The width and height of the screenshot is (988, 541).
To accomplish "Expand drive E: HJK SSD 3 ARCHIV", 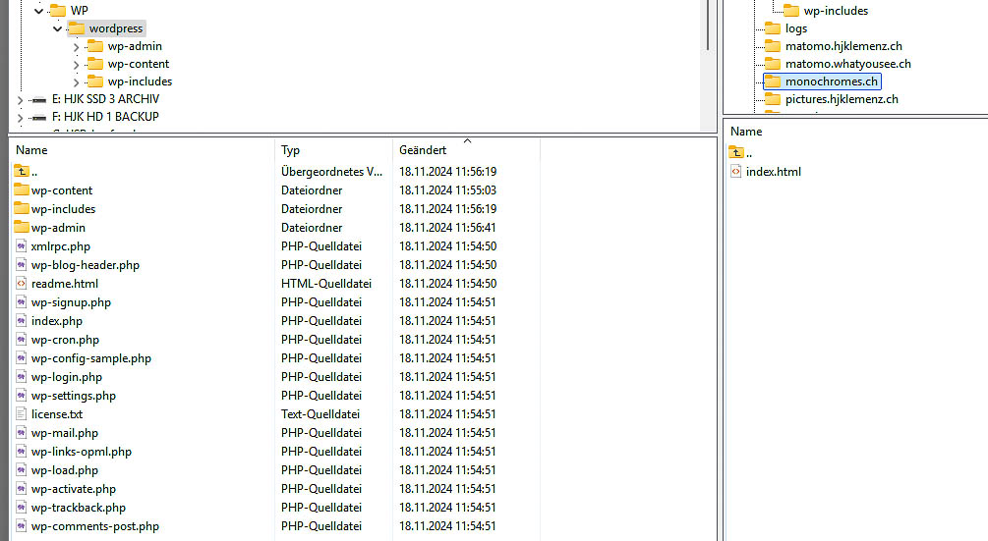I will coord(21,99).
